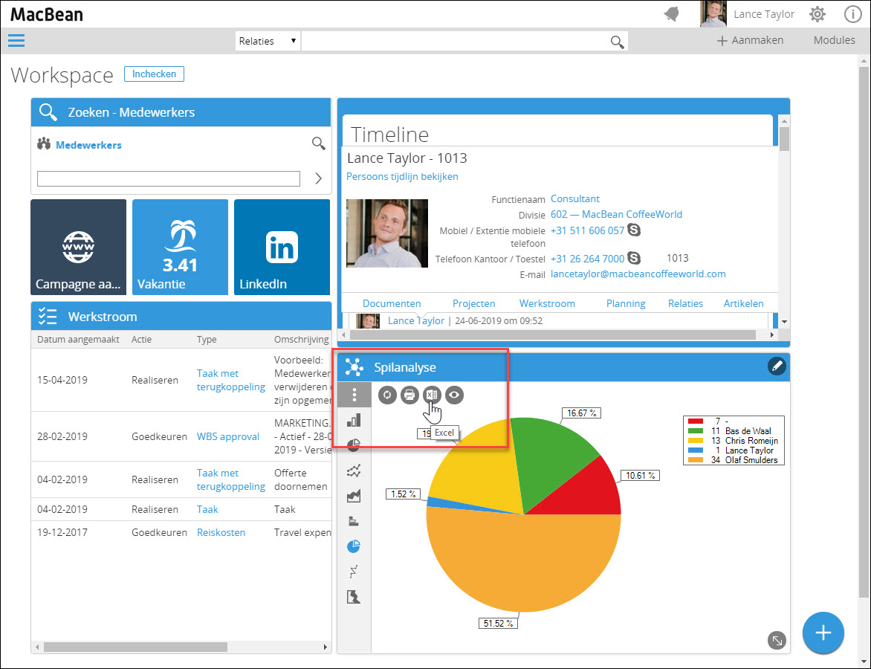Click the Skype icon next to the mobile number

point(634,230)
